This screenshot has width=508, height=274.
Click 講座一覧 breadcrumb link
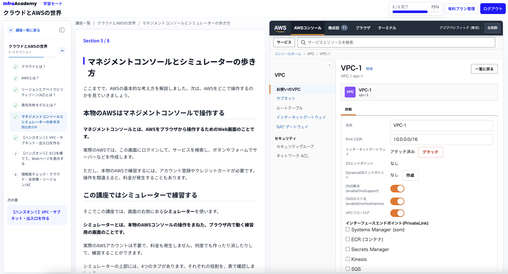pyautogui.click(x=83, y=23)
